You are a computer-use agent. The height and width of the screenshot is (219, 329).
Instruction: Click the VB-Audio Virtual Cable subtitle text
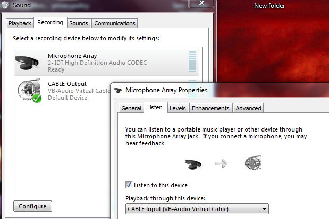point(79,91)
